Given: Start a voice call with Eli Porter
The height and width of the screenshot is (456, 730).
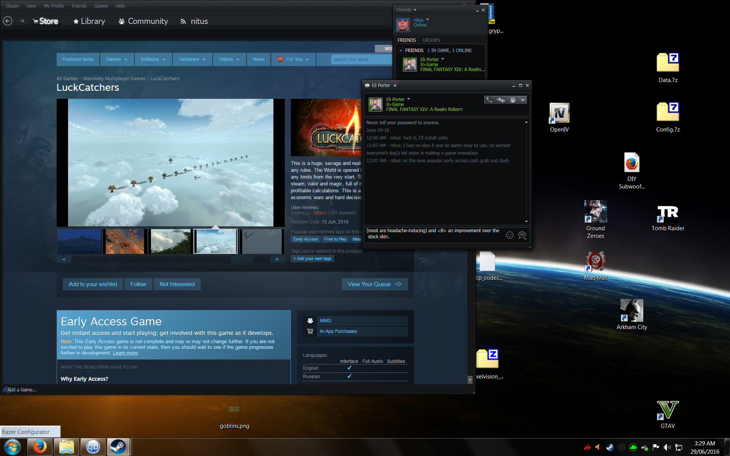Looking at the screenshot, I should coord(490,100).
